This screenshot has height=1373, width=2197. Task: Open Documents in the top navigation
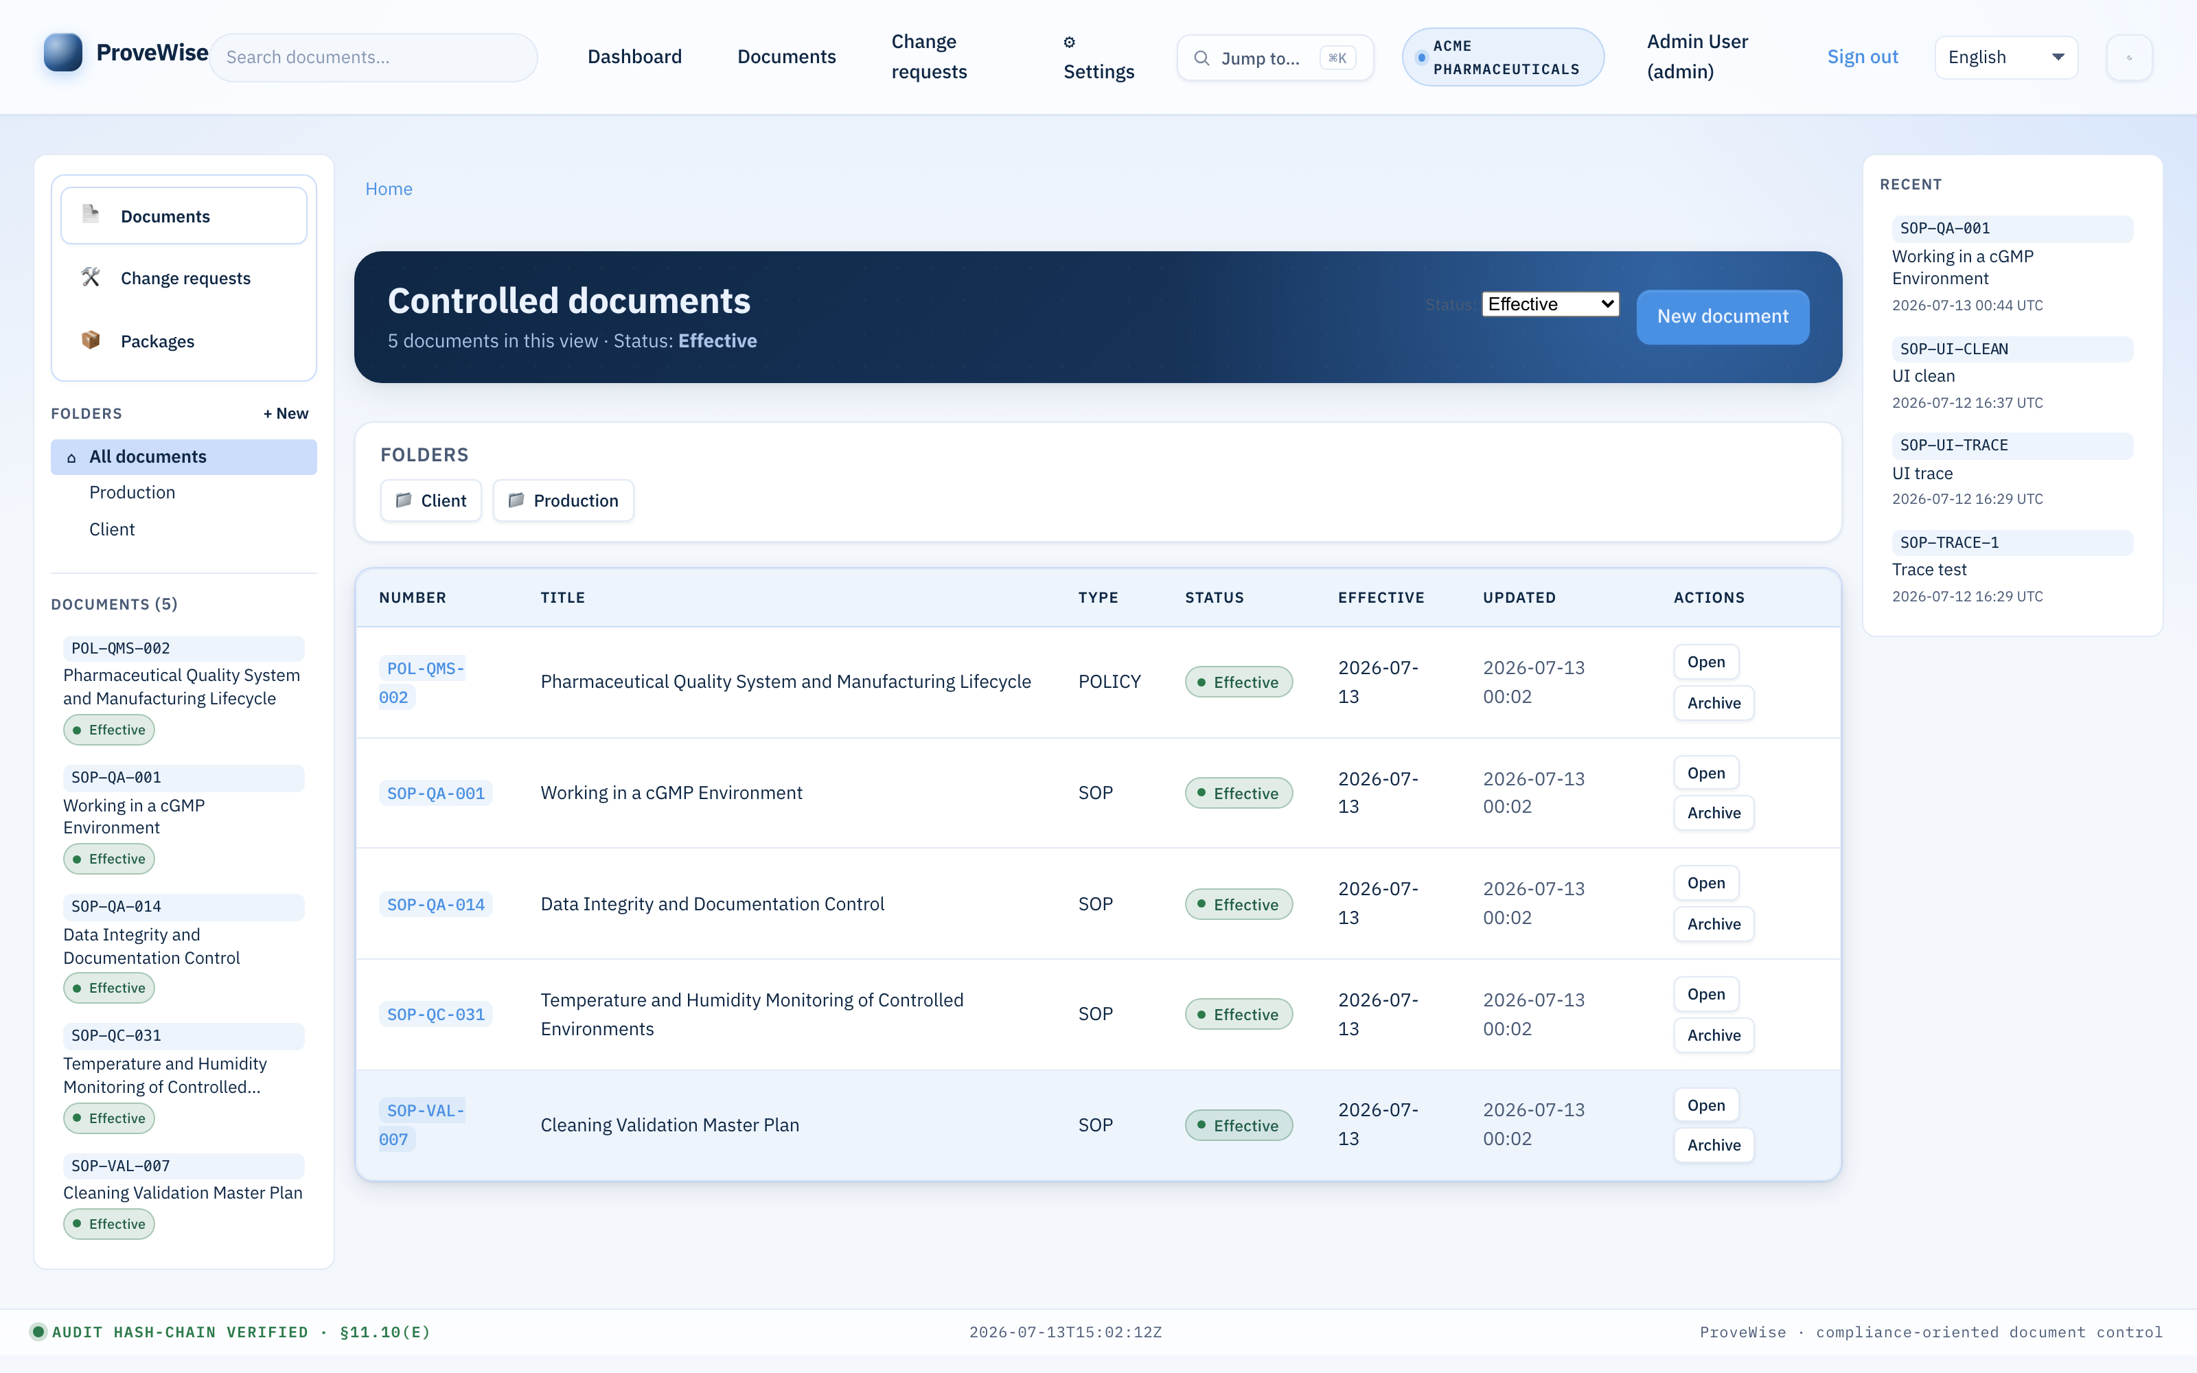[x=786, y=56]
